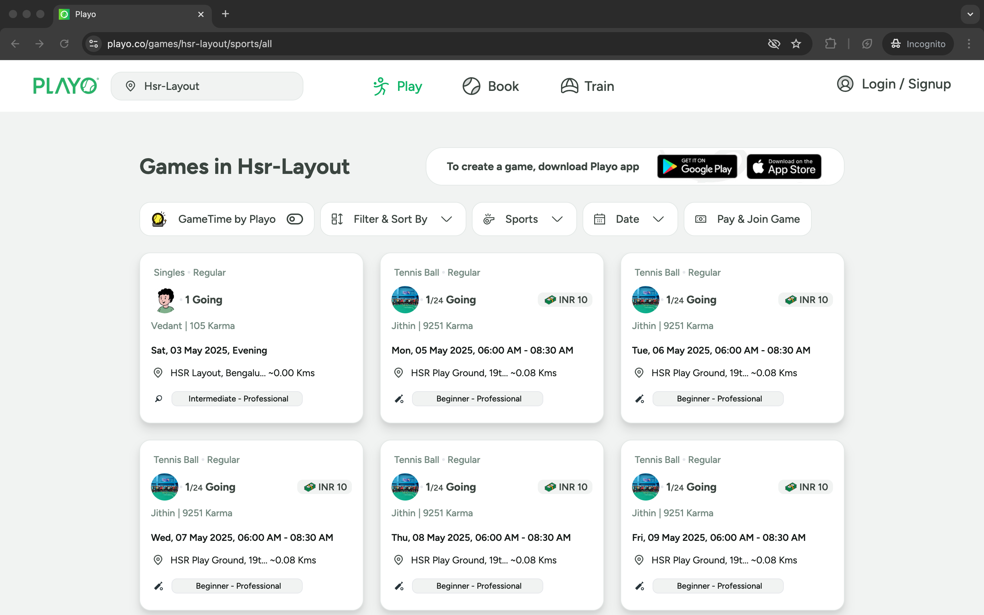Reload the page
Image resolution: width=984 pixels, height=615 pixels.
point(64,43)
